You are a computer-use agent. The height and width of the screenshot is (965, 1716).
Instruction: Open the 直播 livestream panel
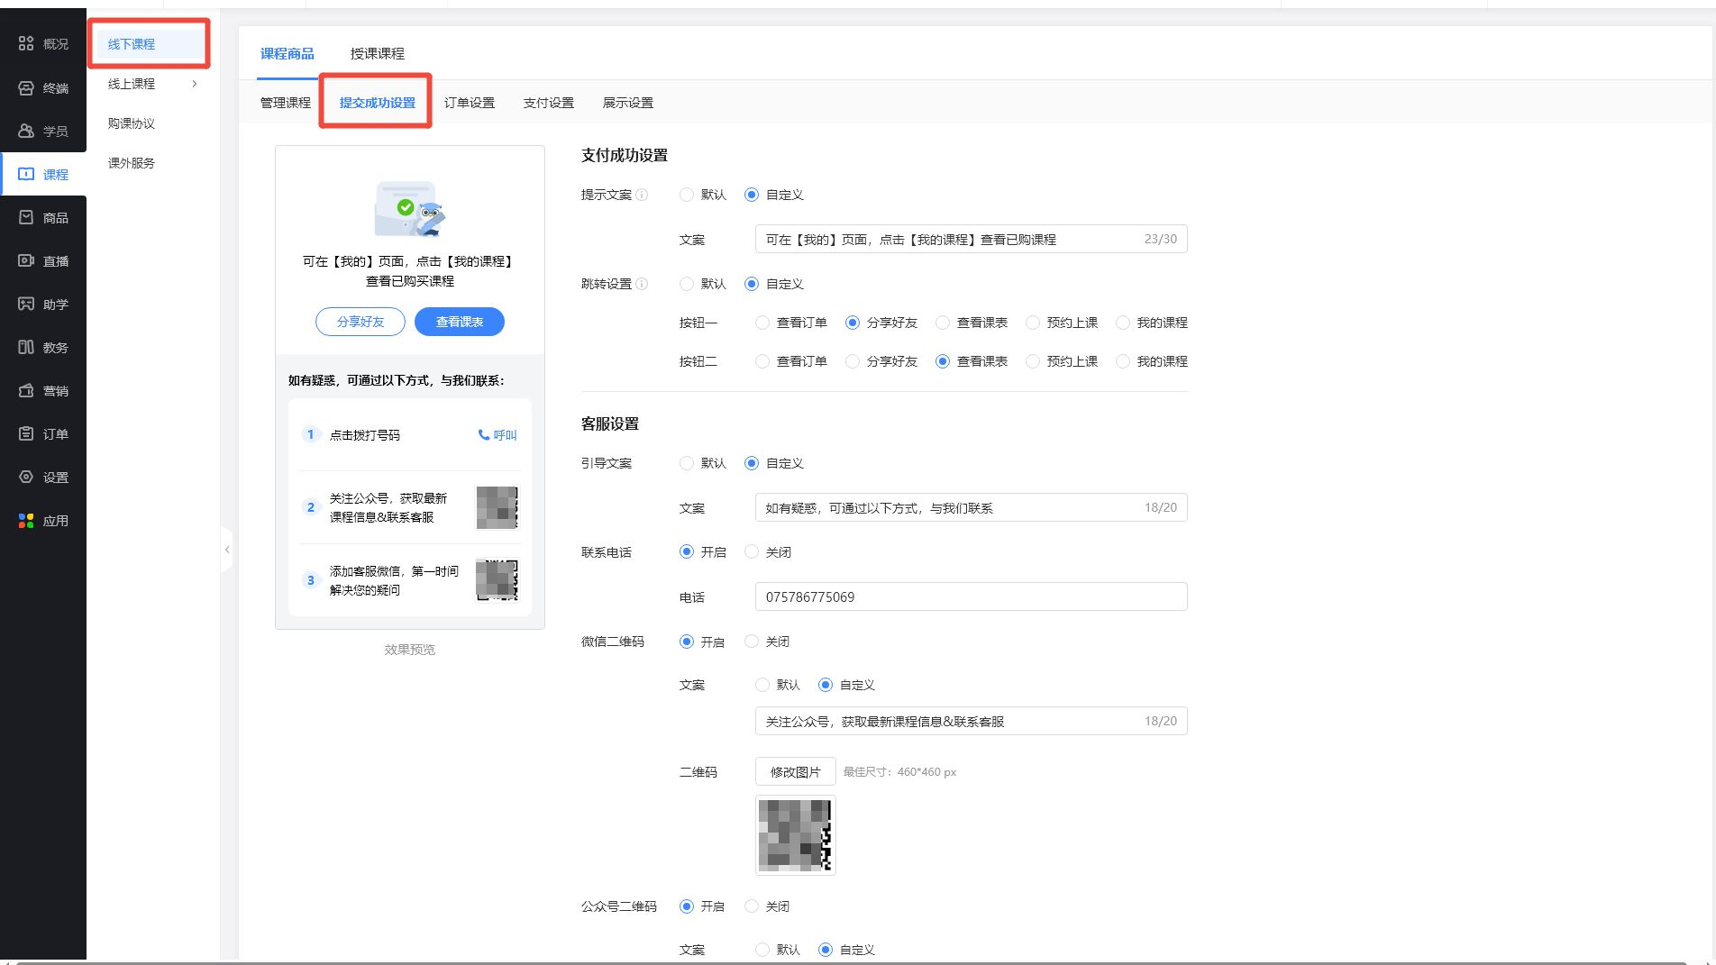(42, 260)
